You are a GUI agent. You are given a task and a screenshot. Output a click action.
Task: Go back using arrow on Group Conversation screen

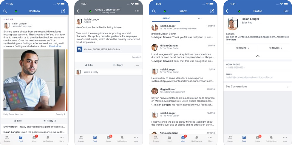click(x=78, y=11)
